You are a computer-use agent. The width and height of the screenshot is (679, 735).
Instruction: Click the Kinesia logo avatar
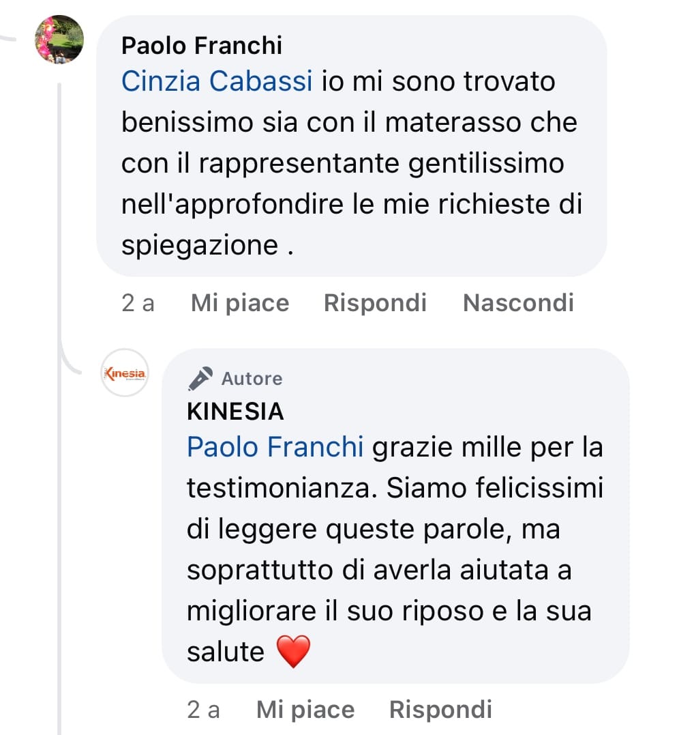(124, 373)
